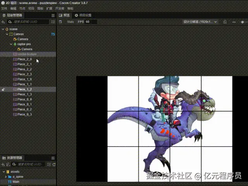
Task: Click the clear cache icon in the preview toolbar
Action: click(x=60, y=22)
